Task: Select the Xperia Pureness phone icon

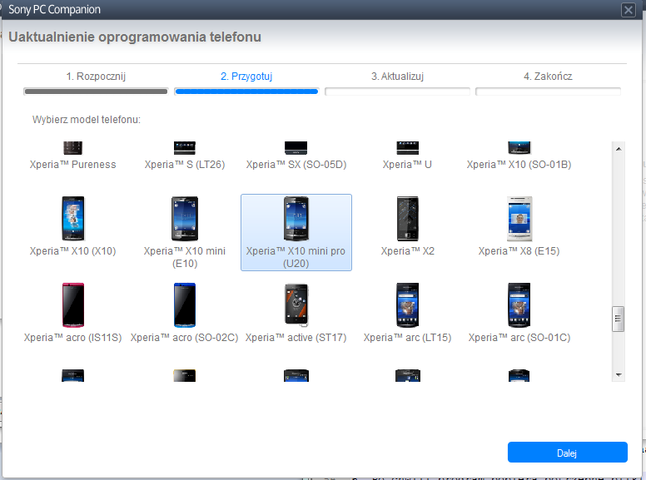Action: point(73,148)
